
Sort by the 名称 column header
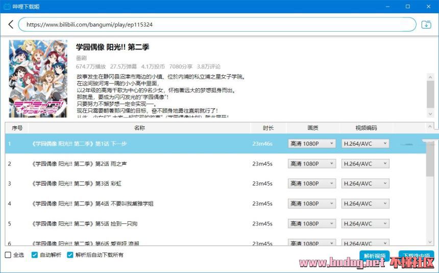(x=139, y=128)
